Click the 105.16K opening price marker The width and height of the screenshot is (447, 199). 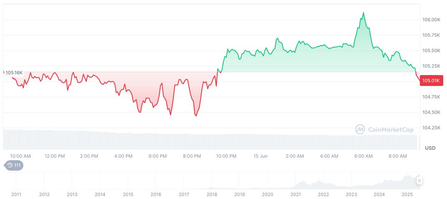(x=14, y=73)
